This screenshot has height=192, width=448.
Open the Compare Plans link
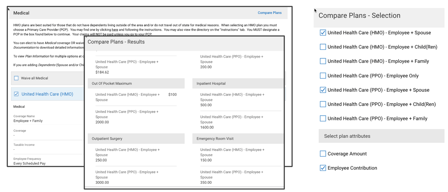(269, 13)
